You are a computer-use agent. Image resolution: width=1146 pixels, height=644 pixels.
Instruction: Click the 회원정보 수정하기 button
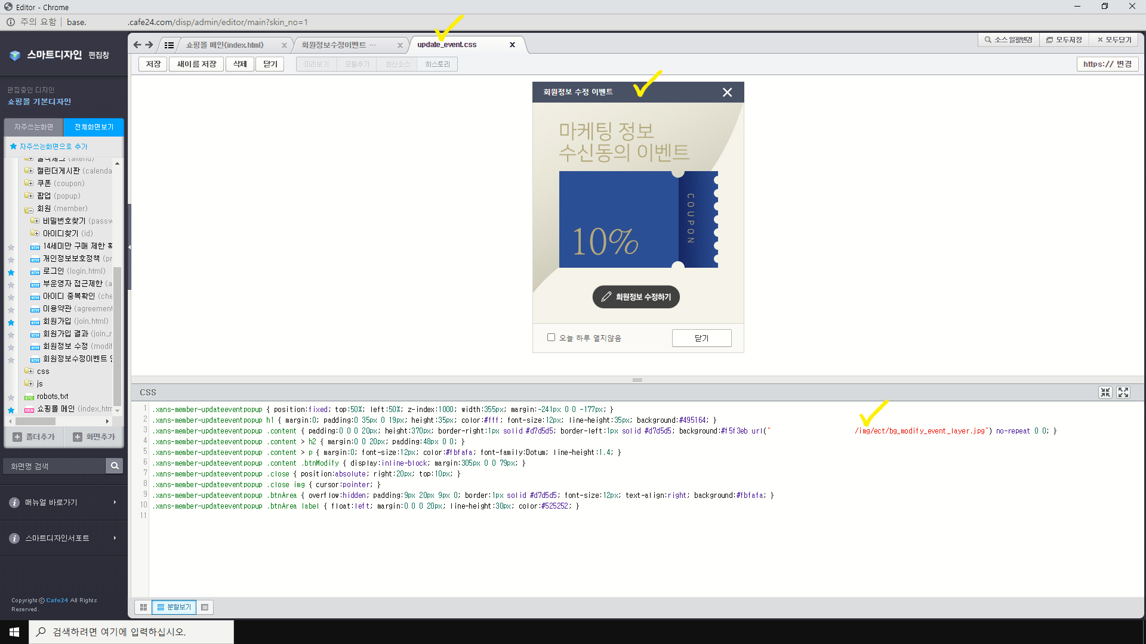pyautogui.click(x=636, y=297)
